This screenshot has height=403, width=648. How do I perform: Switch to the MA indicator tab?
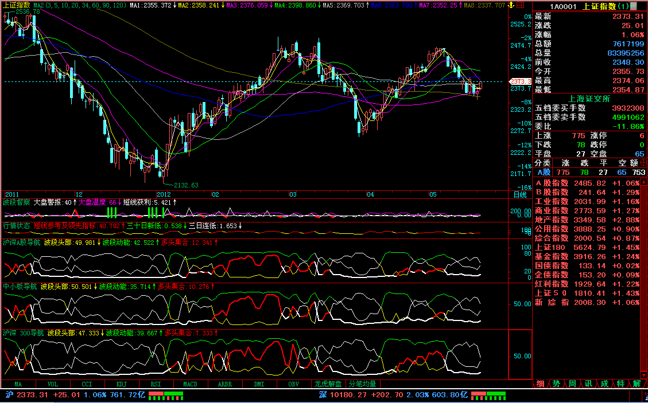coord(18,384)
